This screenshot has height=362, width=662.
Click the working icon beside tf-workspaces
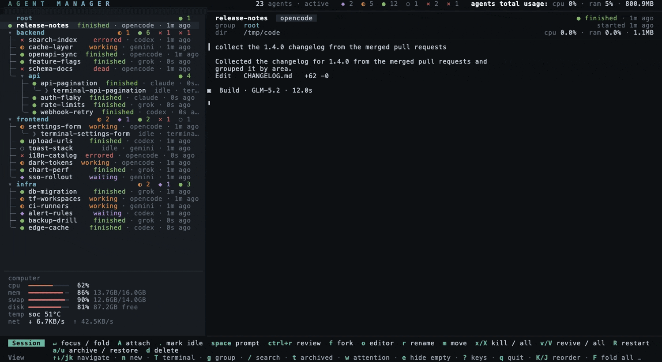[22, 199]
